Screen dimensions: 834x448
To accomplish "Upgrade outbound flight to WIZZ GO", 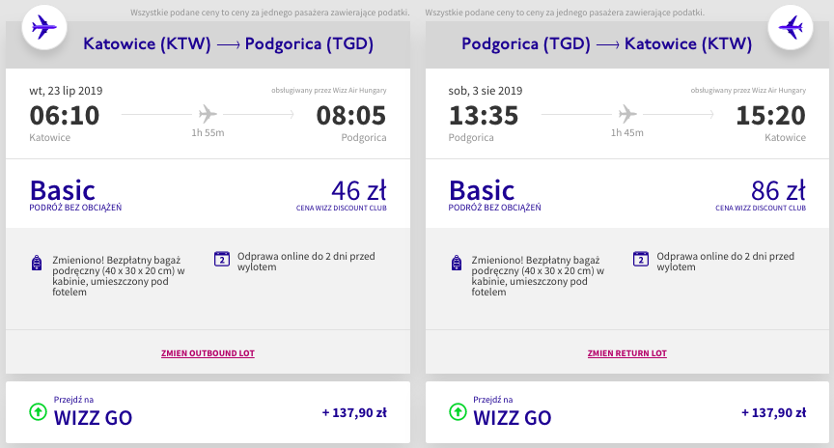I will [x=93, y=417].
